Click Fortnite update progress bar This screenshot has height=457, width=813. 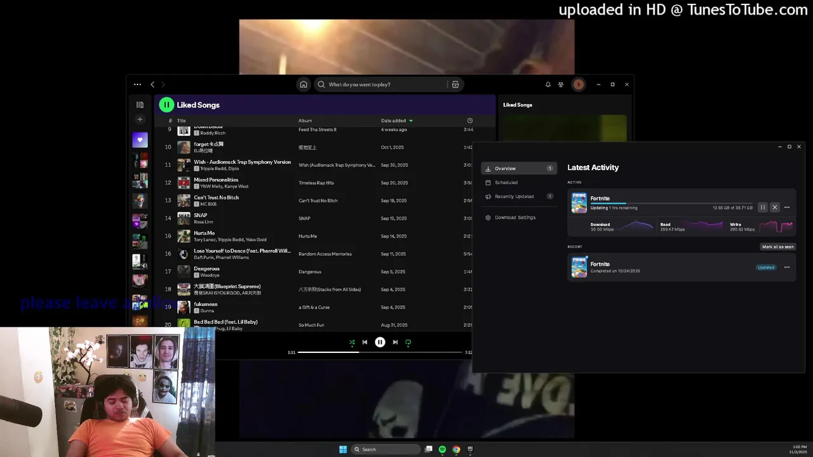coord(671,204)
